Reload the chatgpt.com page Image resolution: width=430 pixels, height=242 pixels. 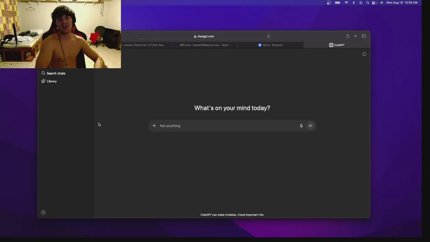pos(268,36)
